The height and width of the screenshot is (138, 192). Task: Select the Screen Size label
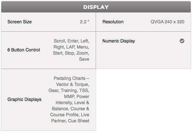(x=20, y=22)
